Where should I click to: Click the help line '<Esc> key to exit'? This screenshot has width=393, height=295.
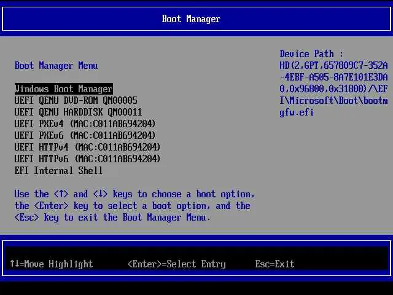[112, 218]
